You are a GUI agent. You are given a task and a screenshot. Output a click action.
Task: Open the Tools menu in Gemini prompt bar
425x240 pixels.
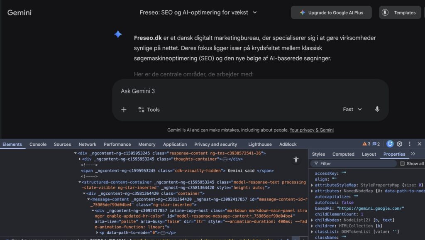pyautogui.click(x=148, y=109)
